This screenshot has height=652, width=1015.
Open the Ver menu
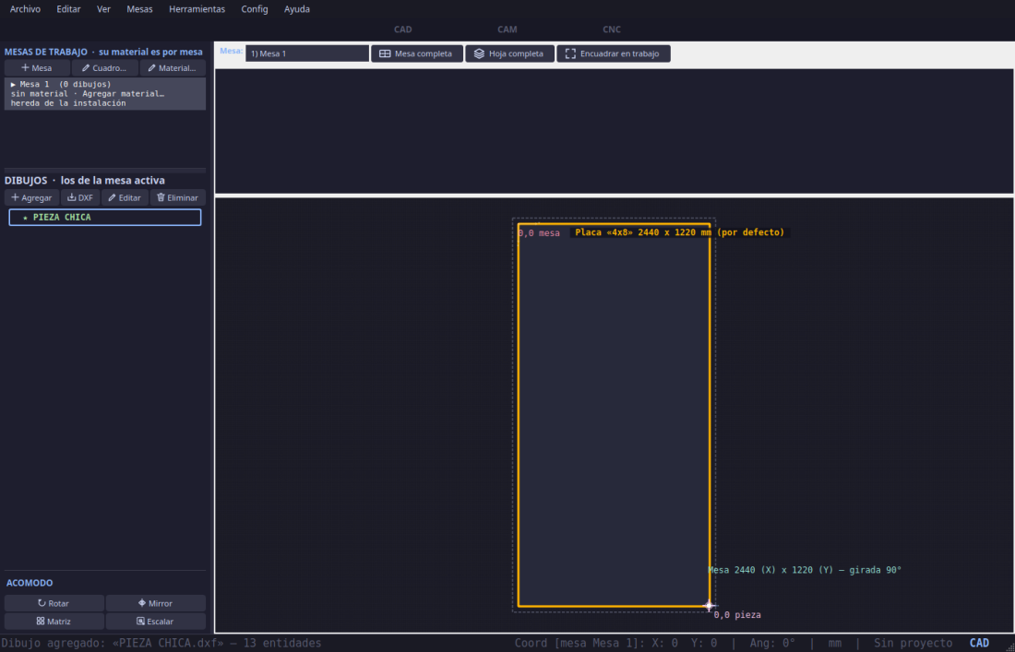103,9
